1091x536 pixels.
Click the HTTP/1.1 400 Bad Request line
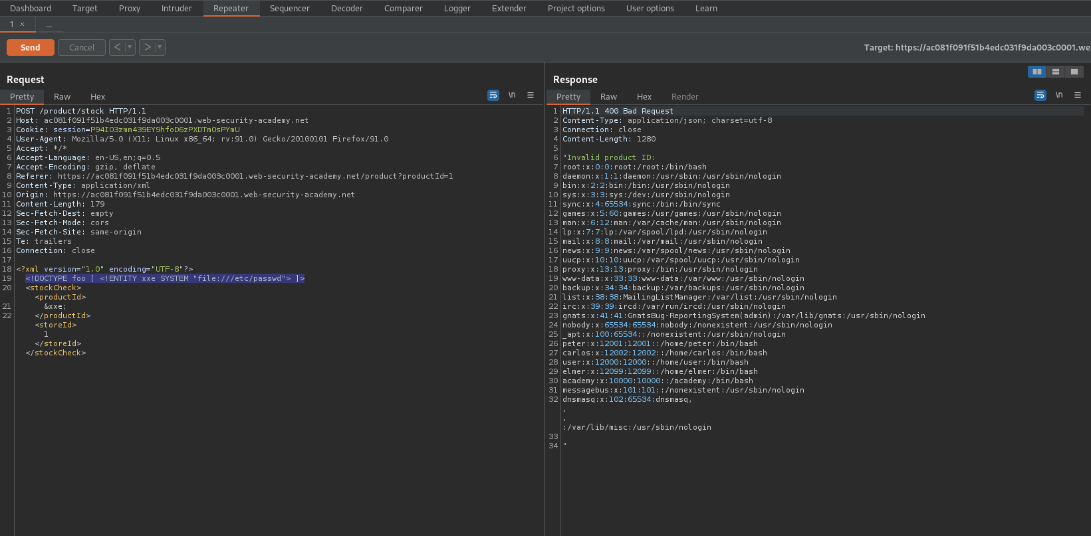tap(618, 111)
